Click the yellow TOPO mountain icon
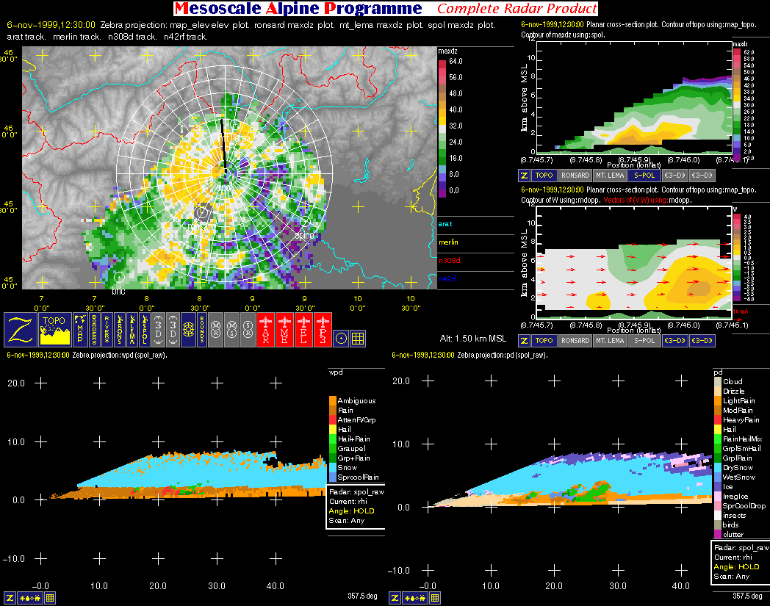The height and width of the screenshot is (606, 770). [x=55, y=329]
